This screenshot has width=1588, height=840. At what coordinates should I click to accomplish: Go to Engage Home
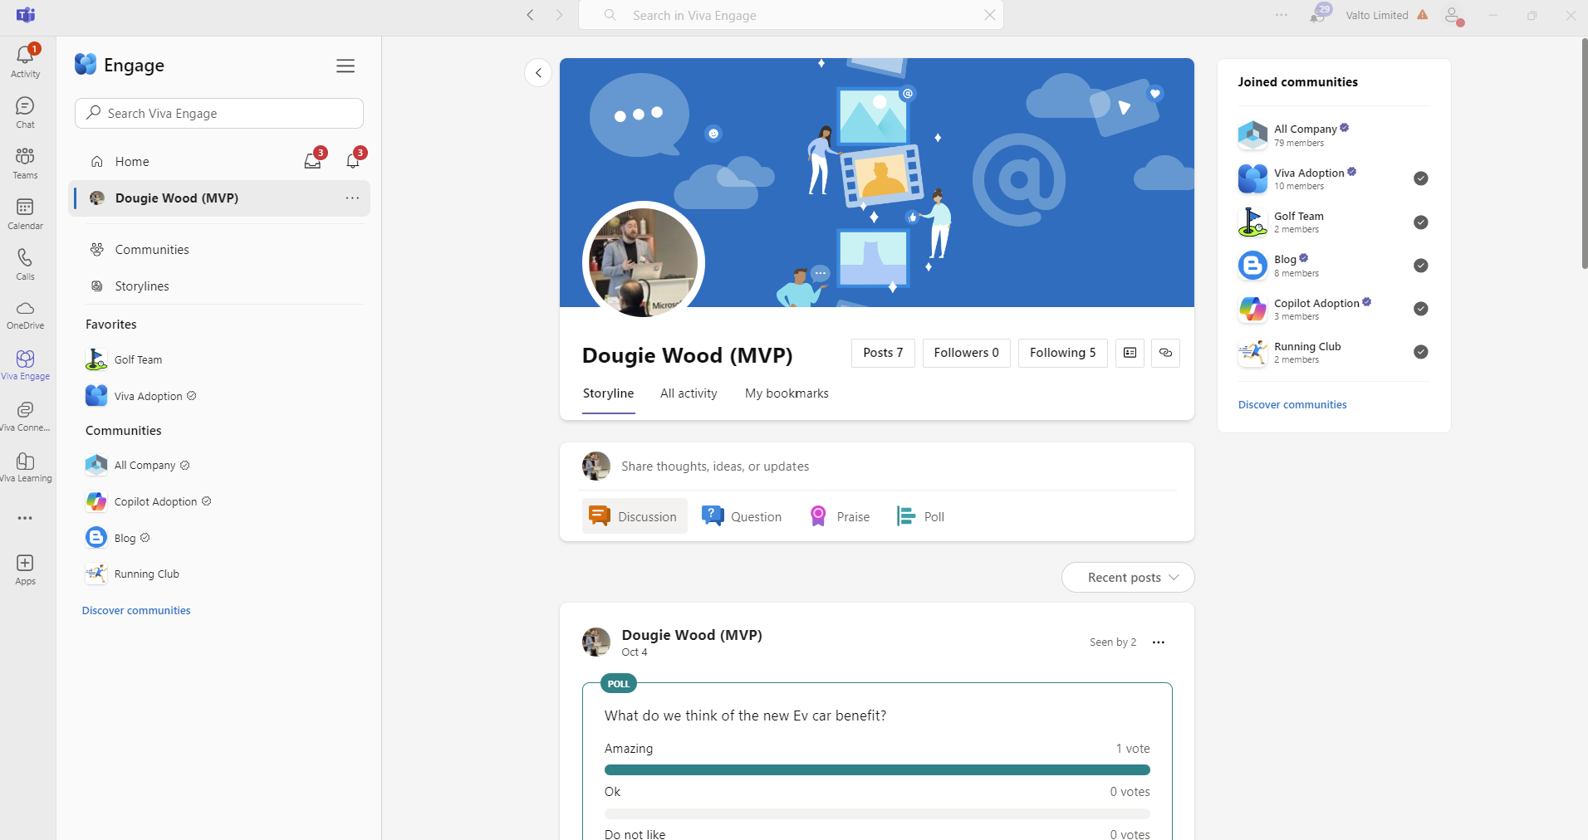(x=132, y=162)
